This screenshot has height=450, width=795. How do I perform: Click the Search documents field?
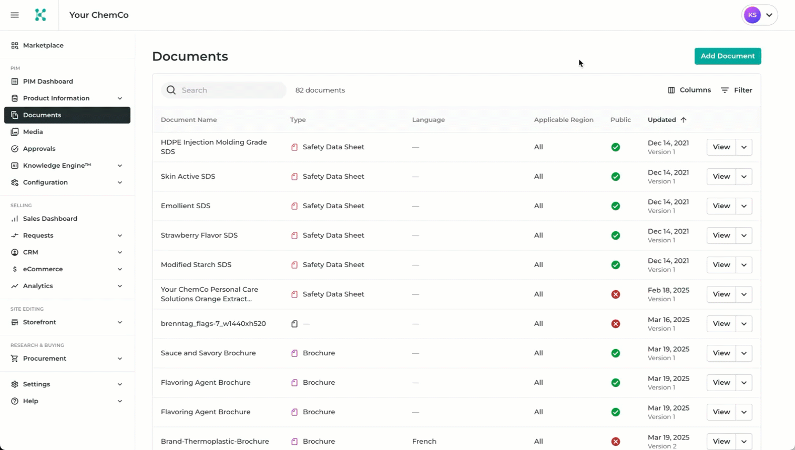(223, 90)
